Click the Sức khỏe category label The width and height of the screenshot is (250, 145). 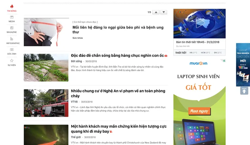click(78, 38)
